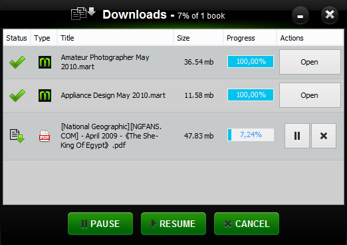Close the Downloads window
This screenshot has height=245, width=347.
[330, 15]
